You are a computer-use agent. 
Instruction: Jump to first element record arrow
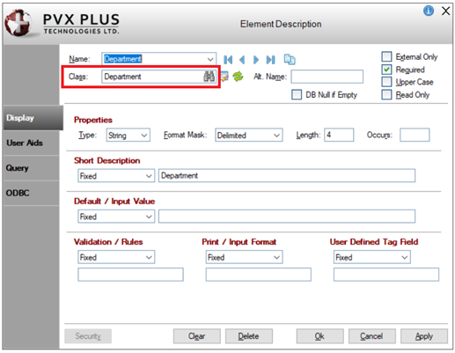[x=228, y=60]
